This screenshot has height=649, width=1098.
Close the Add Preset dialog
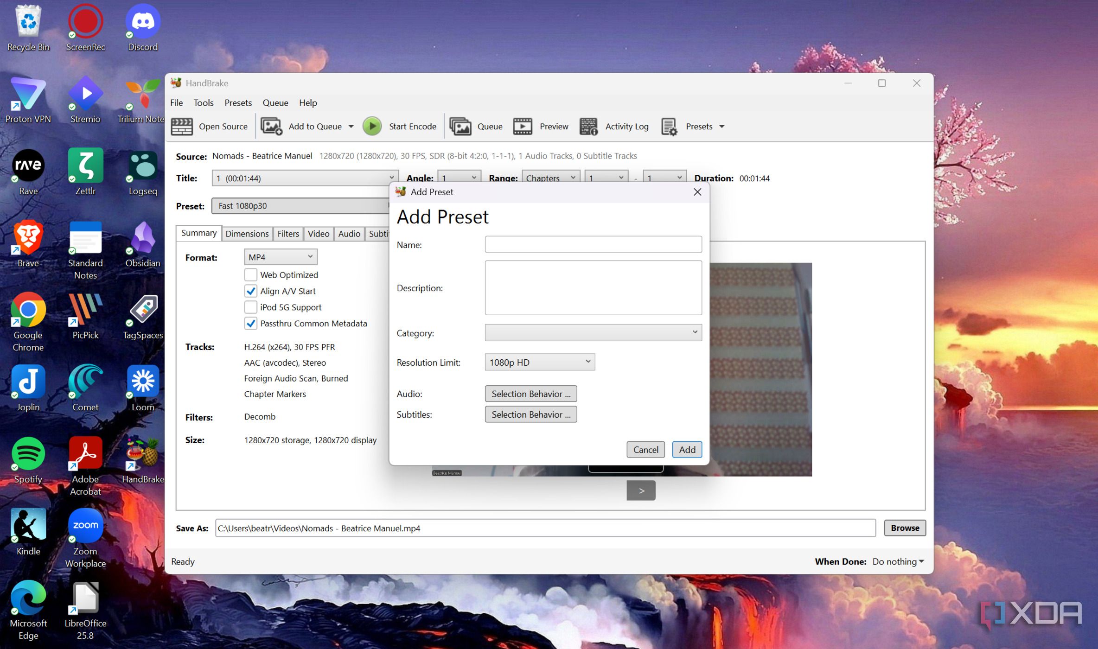[697, 192]
